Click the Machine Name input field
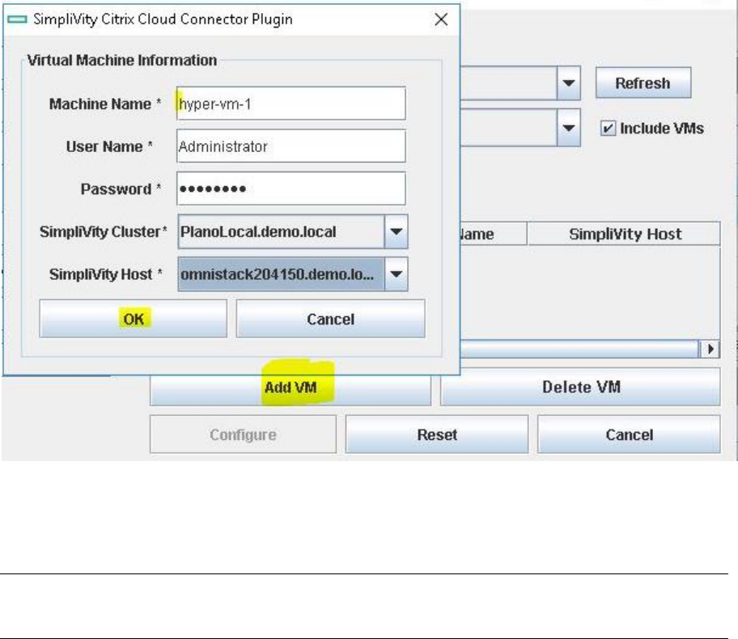This screenshot has height=639, width=738. [x=291, y=103]
